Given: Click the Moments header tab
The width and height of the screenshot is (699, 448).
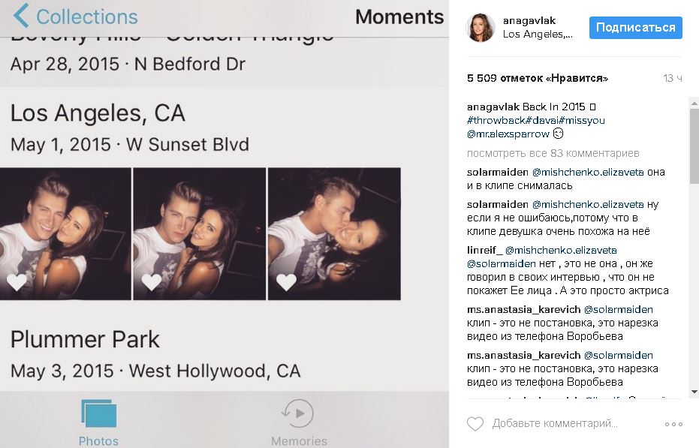Looking at the screenshot, I should tap(399, 17).
